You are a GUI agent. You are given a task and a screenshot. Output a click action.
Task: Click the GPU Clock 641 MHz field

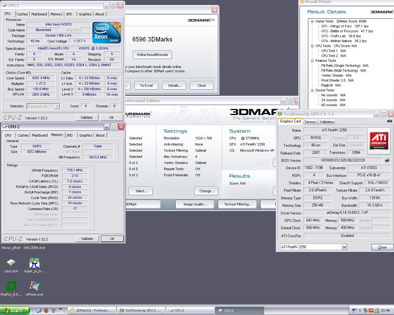tap(313, 220)
